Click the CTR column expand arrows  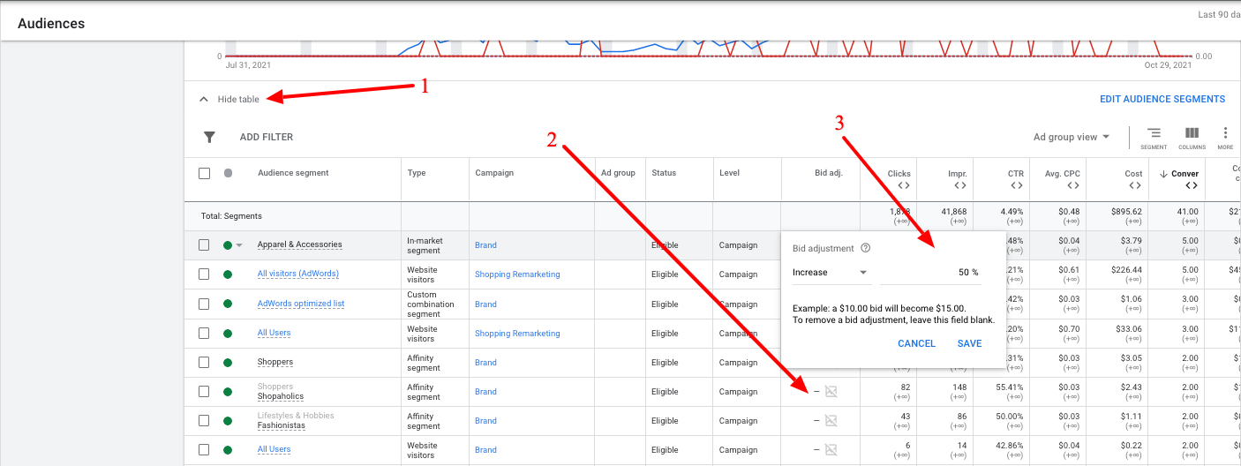coord(1017,185)
